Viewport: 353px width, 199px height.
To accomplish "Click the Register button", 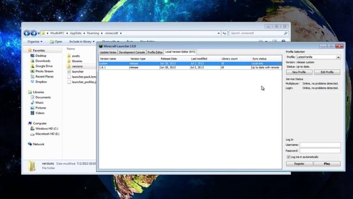I will coord(299,164).
